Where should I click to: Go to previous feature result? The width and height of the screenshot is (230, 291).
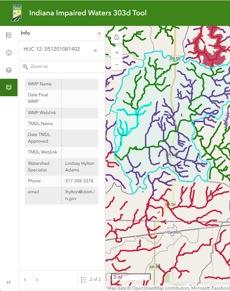click(x=25, y=280)
